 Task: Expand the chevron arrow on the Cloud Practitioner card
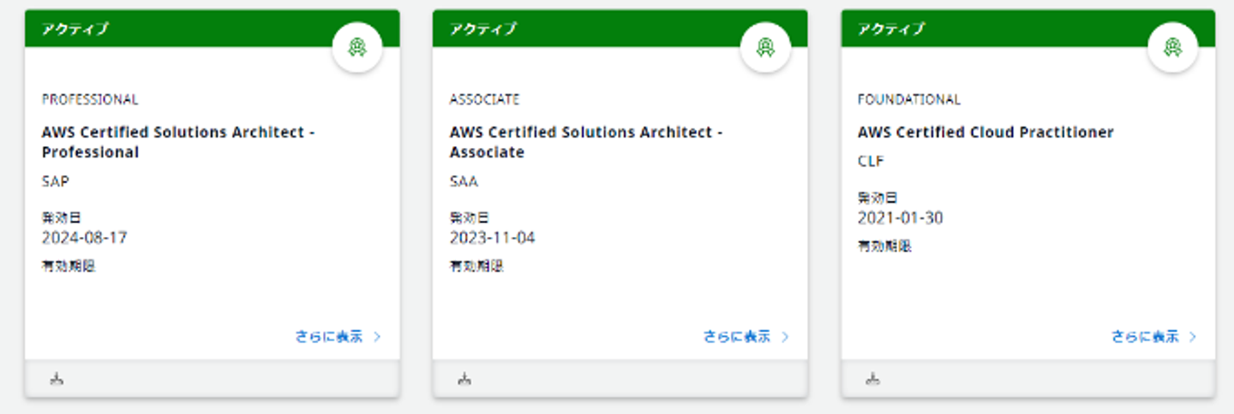[x=1193, y=337]
